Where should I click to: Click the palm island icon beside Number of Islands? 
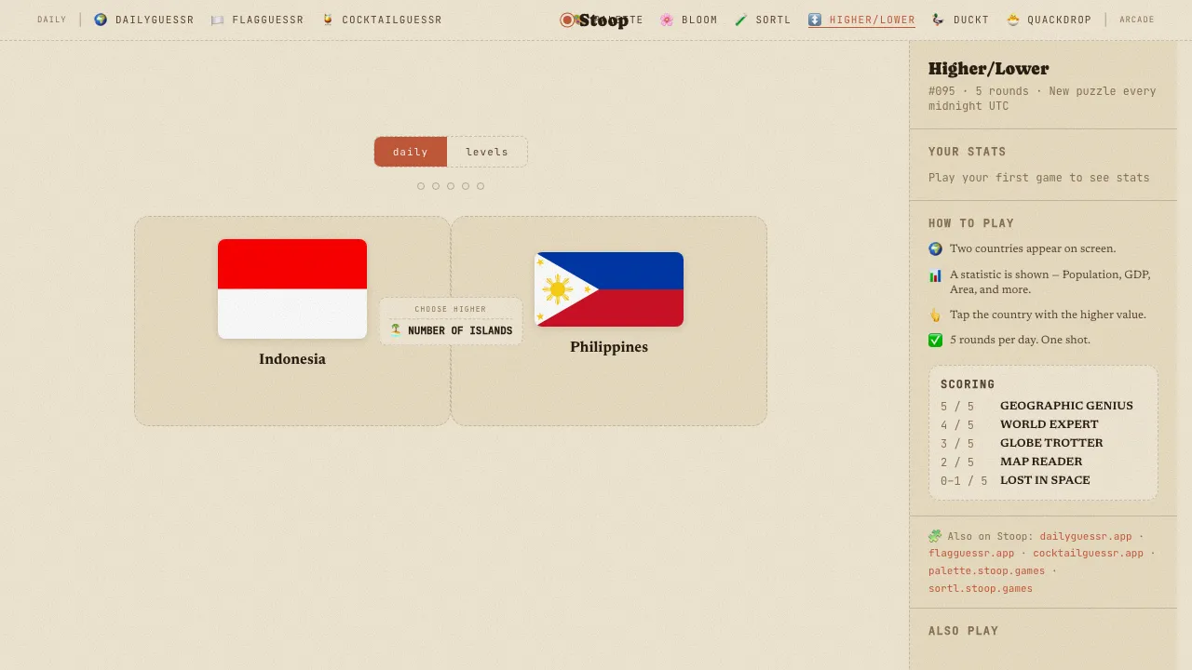pyautogui.click(x=396, y=329)
